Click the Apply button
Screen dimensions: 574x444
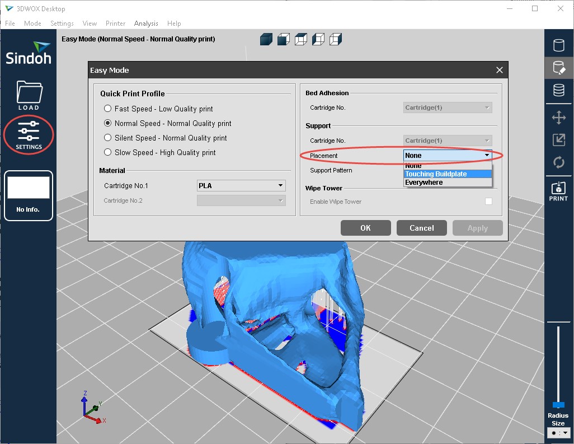(478, 228)
